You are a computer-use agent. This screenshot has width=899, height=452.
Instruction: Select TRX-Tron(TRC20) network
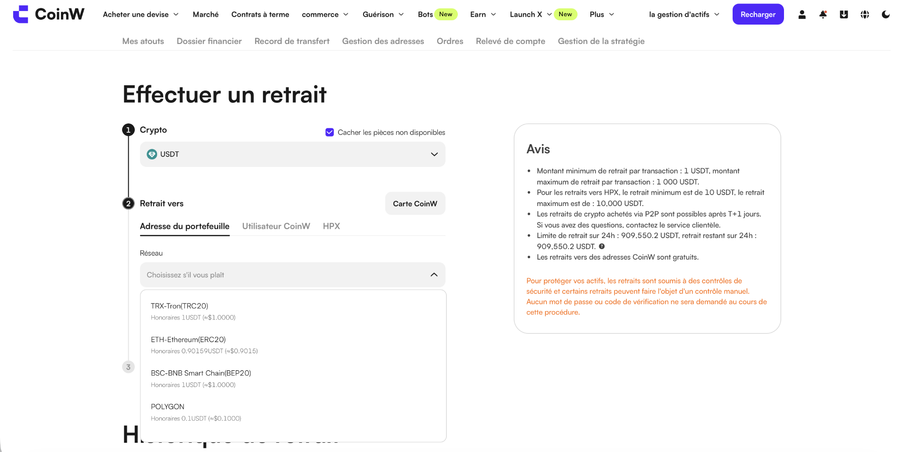tap(293, 311)
